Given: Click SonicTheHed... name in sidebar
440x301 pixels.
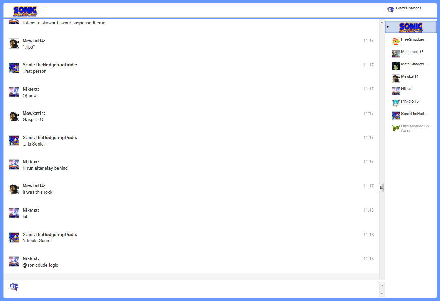Looking at the screenshot, I should click(414, 114).
